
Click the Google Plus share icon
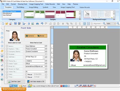61,86
